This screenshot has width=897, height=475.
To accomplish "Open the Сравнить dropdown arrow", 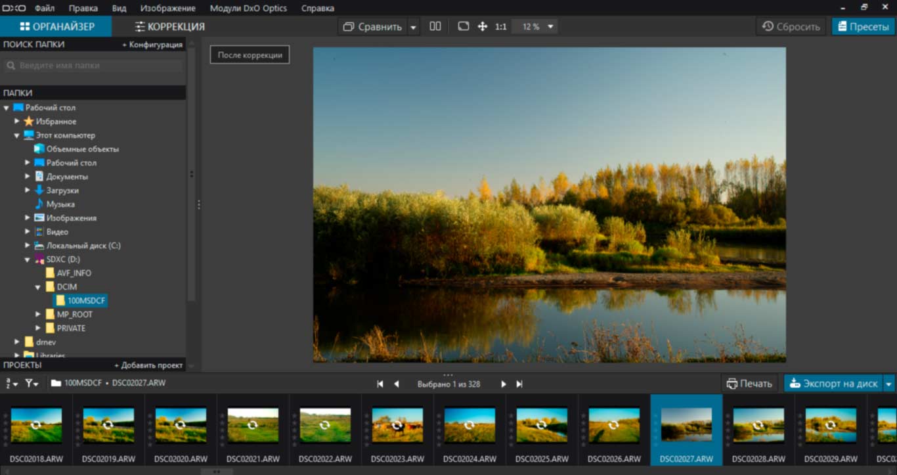I will click(413, 27).
